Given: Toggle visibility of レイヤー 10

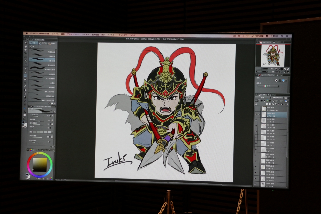Looking at the screenshot, I should [x=256, y=179].
